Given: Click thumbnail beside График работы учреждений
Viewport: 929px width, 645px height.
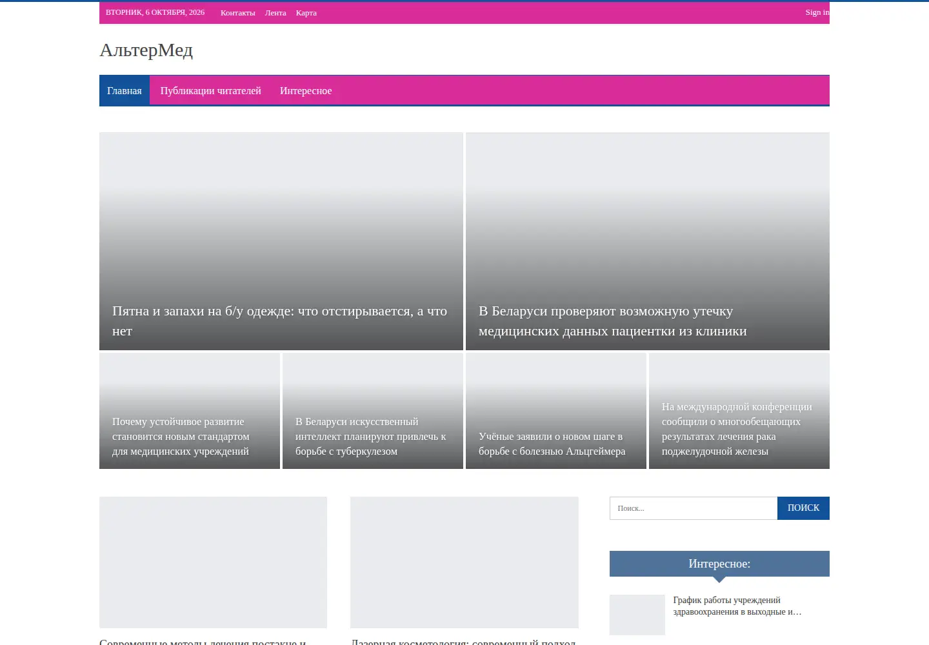Looking at the screenshot, I should pos(637,615).
